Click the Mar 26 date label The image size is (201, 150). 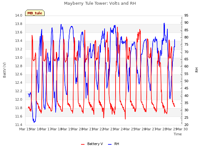point(140,129)
